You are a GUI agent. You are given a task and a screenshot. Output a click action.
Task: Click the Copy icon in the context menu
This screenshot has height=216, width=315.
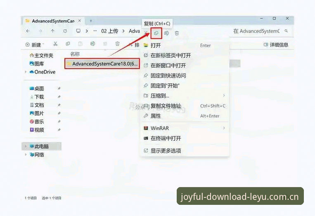[156, 33]
